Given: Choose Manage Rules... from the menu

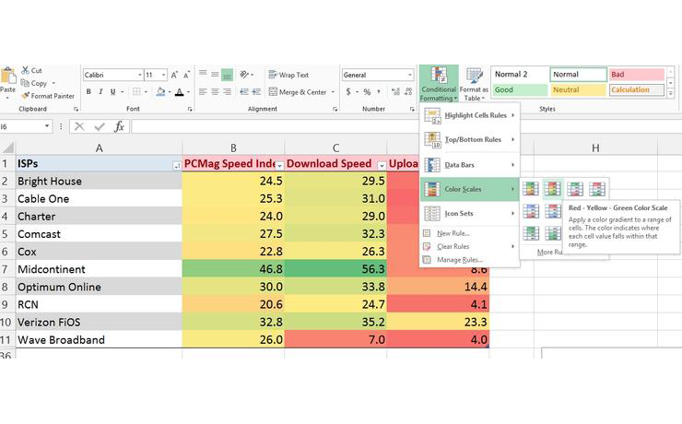Looking at the screenshot, I should (x=470, y=260).
